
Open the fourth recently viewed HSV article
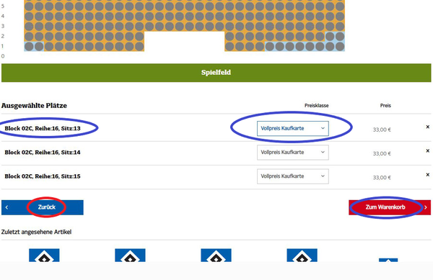[302, 256]
